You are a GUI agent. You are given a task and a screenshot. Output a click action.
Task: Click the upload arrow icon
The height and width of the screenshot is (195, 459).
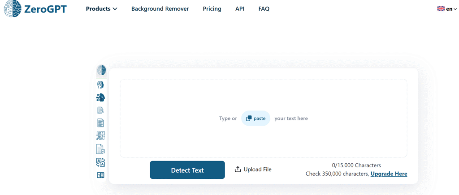point(238,170)
